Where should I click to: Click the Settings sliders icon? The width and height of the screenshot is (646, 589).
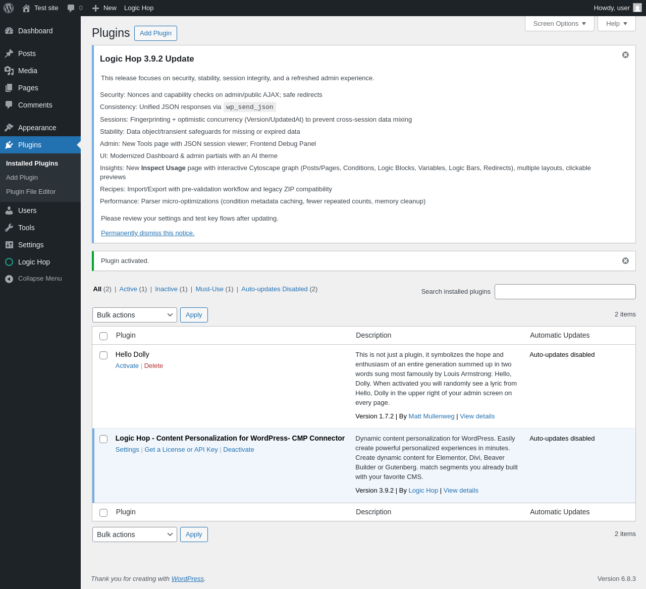pos(9,245)
